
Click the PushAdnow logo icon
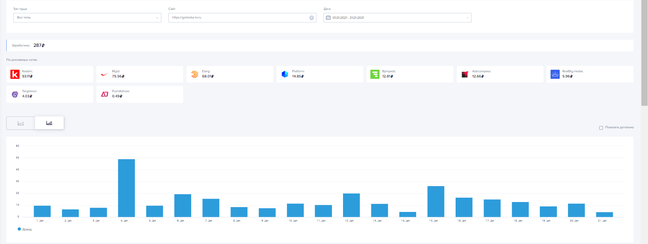pos(104,94)
